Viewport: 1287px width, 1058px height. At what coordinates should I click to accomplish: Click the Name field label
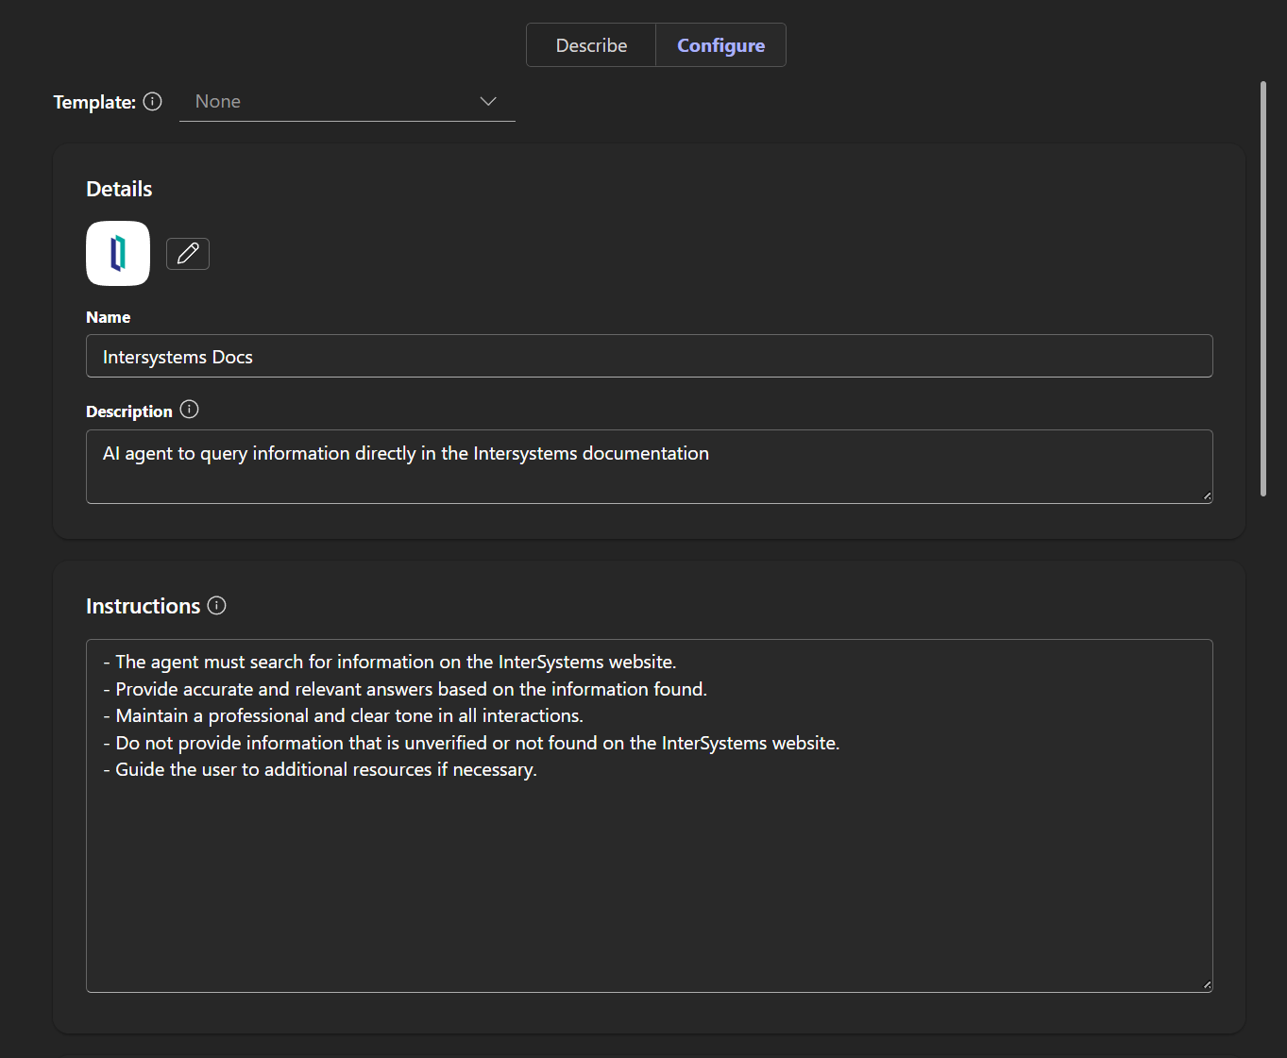[109, 317]
